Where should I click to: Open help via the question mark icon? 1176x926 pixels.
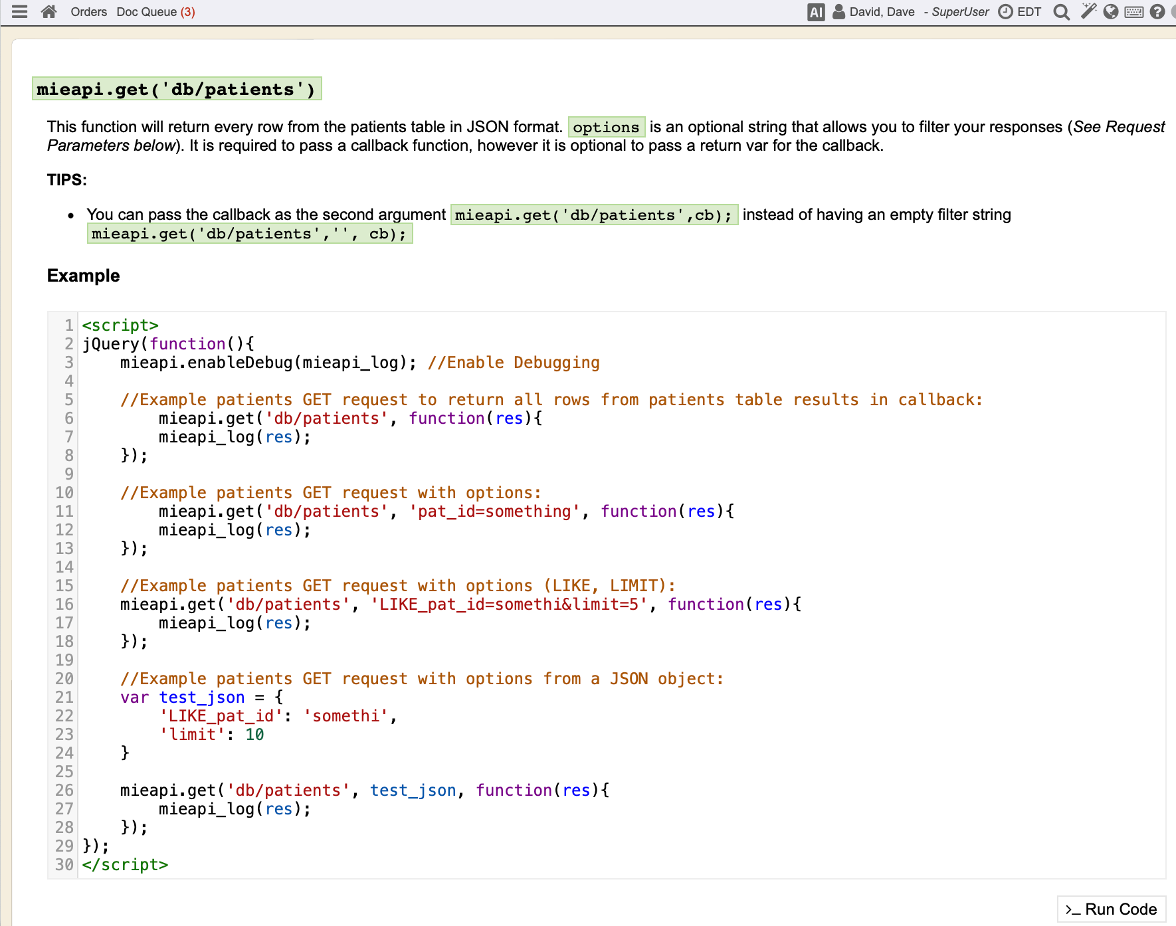[1157, 12]
